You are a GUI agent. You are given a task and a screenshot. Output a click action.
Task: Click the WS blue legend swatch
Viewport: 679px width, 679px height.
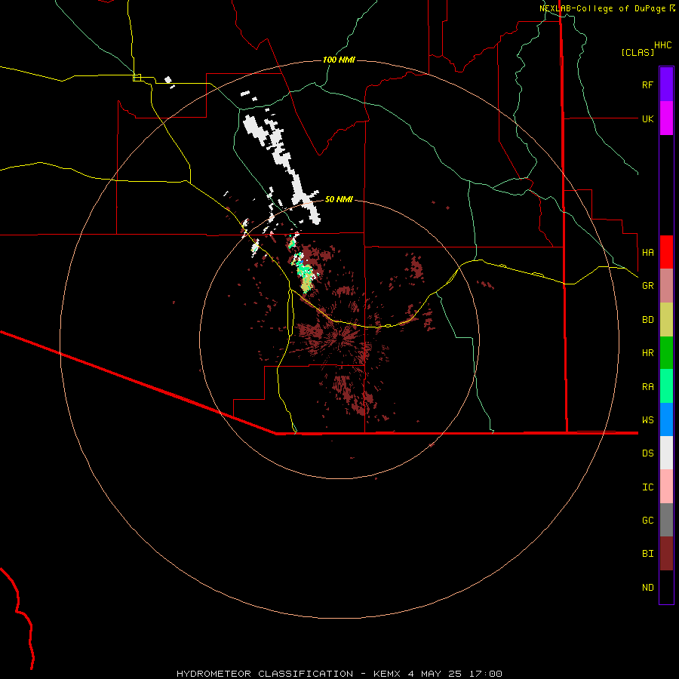[x=666, y=419]
